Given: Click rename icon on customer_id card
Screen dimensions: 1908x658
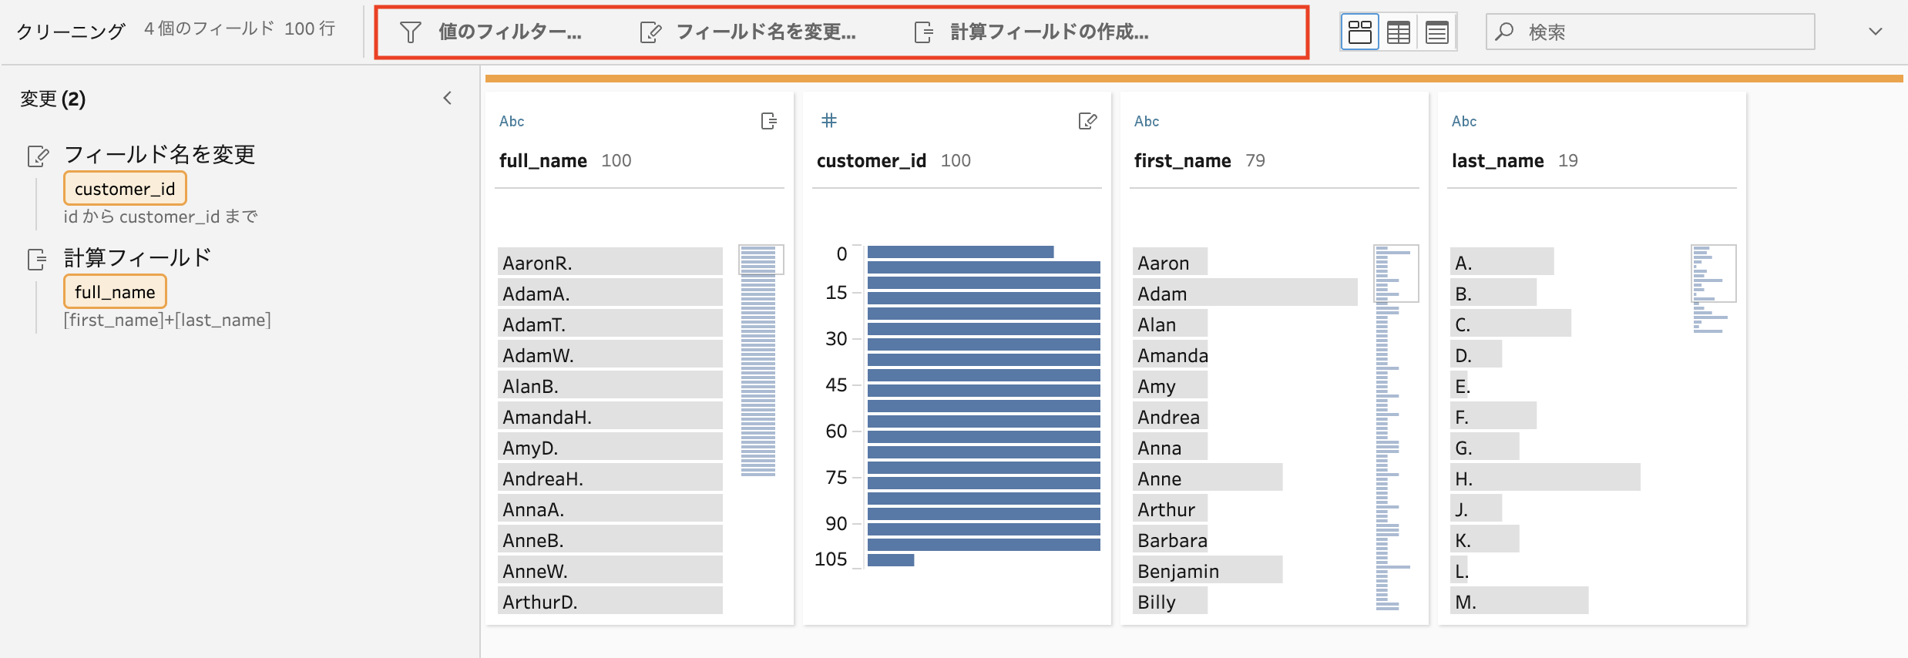Looking at the screenshot, I should [x=1087, y=121].
